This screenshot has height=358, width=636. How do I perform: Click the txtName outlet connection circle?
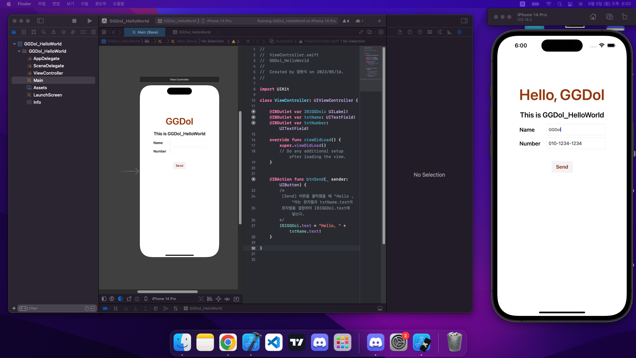[x=253, y=117]
